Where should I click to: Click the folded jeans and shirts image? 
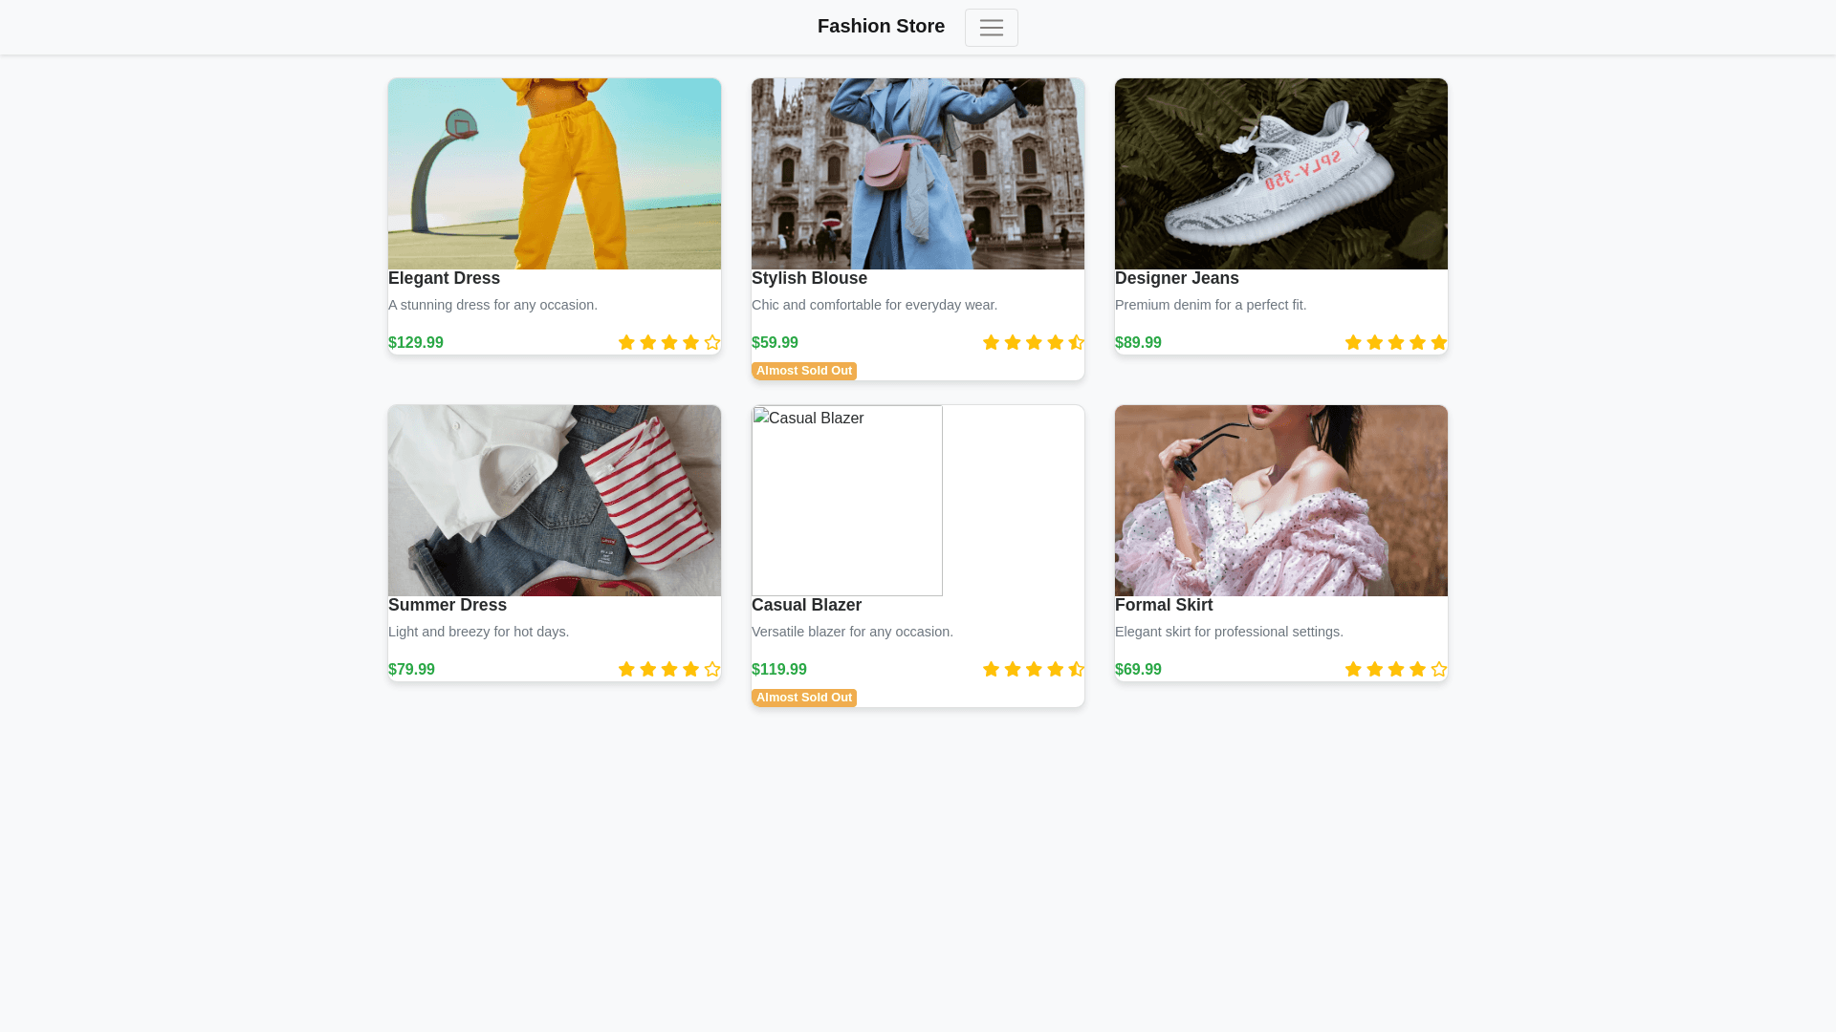click(x=555, y=501)
